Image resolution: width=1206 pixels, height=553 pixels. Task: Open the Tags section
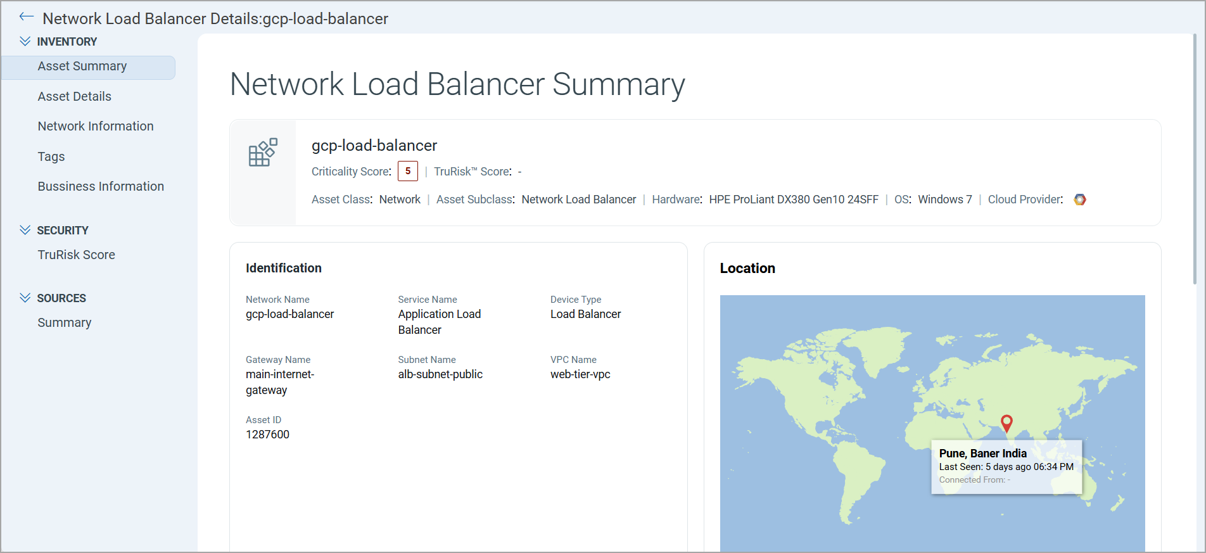coord(51,156)
